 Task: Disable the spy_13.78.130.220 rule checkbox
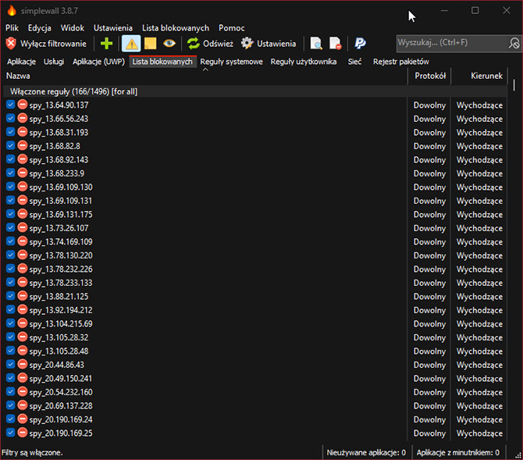point(11,255)
